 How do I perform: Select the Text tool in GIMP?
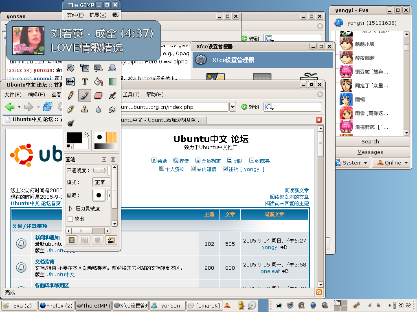point(85,82)
